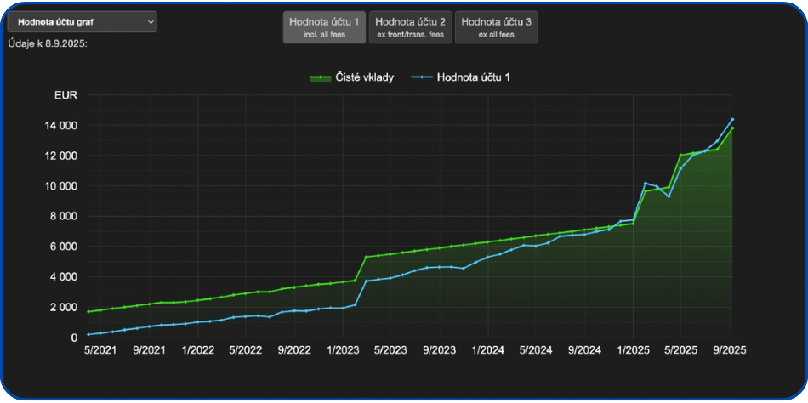Click the last green data point at 9/2025
This screenshot has height=403, width=808.
[732, 128]
